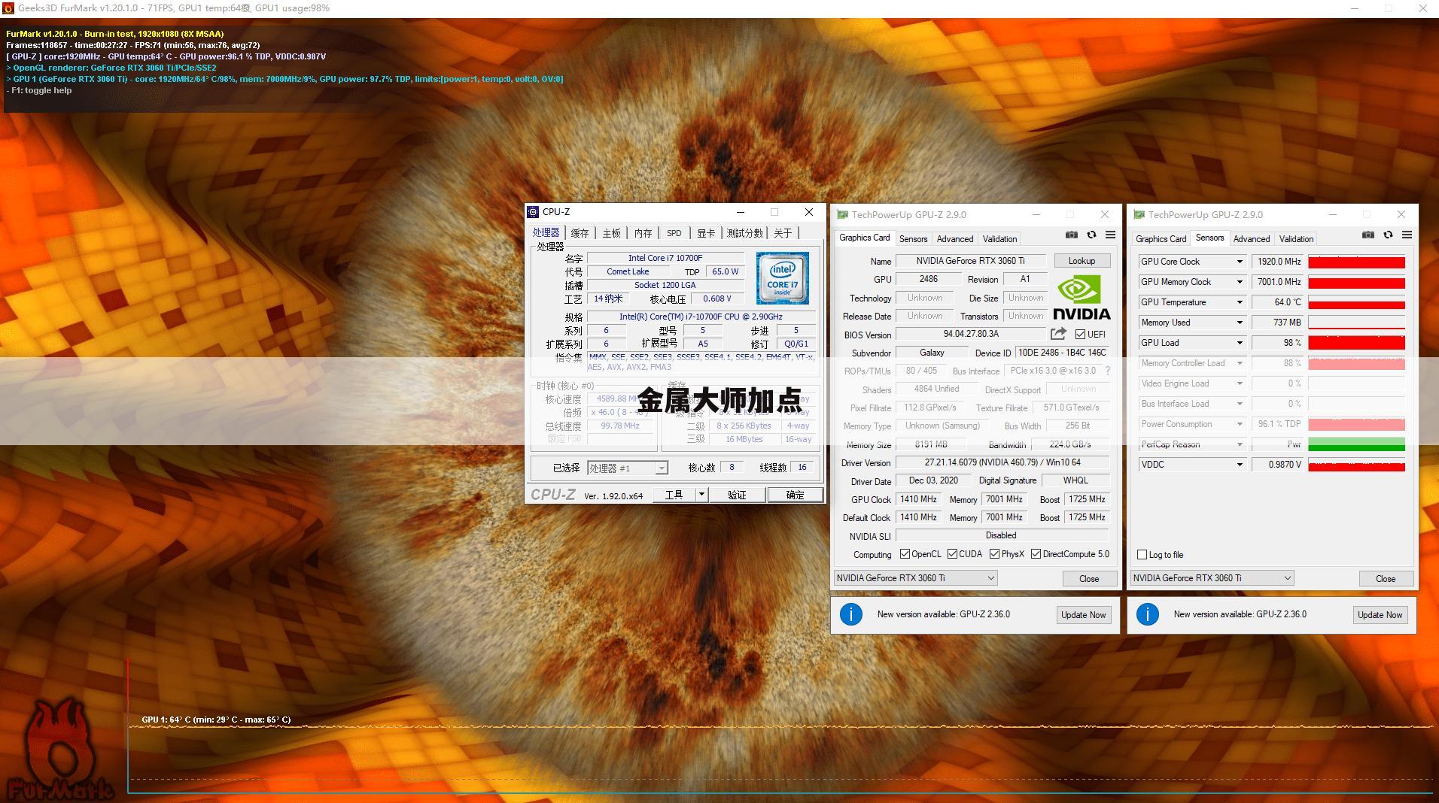Click the BIOS Version field value

point(971,334)
